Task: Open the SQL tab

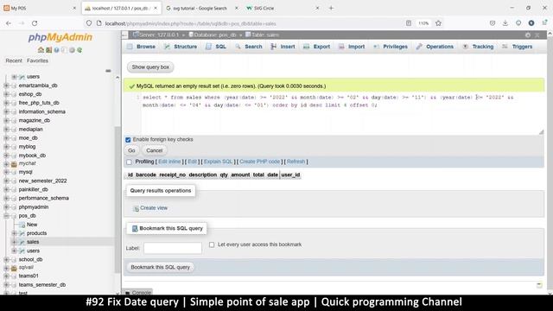Action: pos(216,47)
